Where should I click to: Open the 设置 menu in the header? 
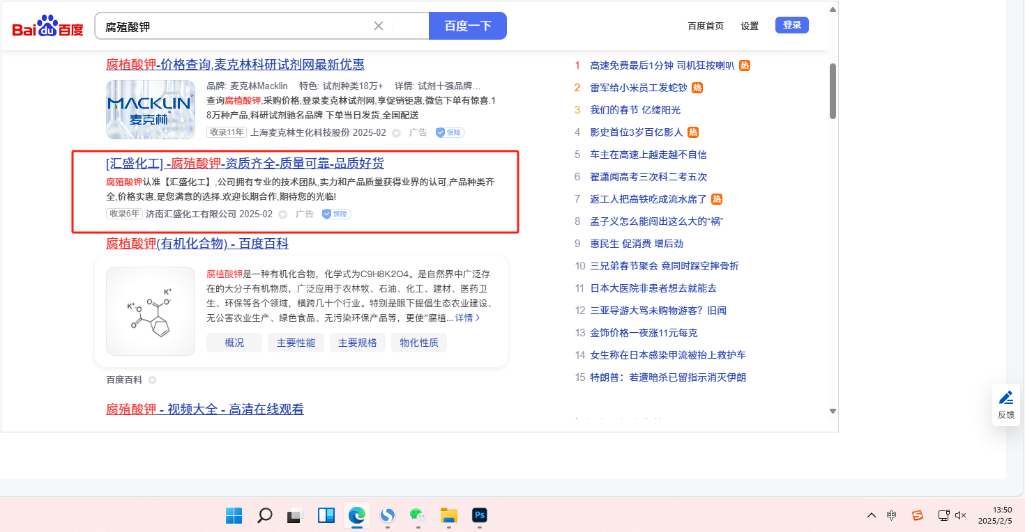pos(750,26)
